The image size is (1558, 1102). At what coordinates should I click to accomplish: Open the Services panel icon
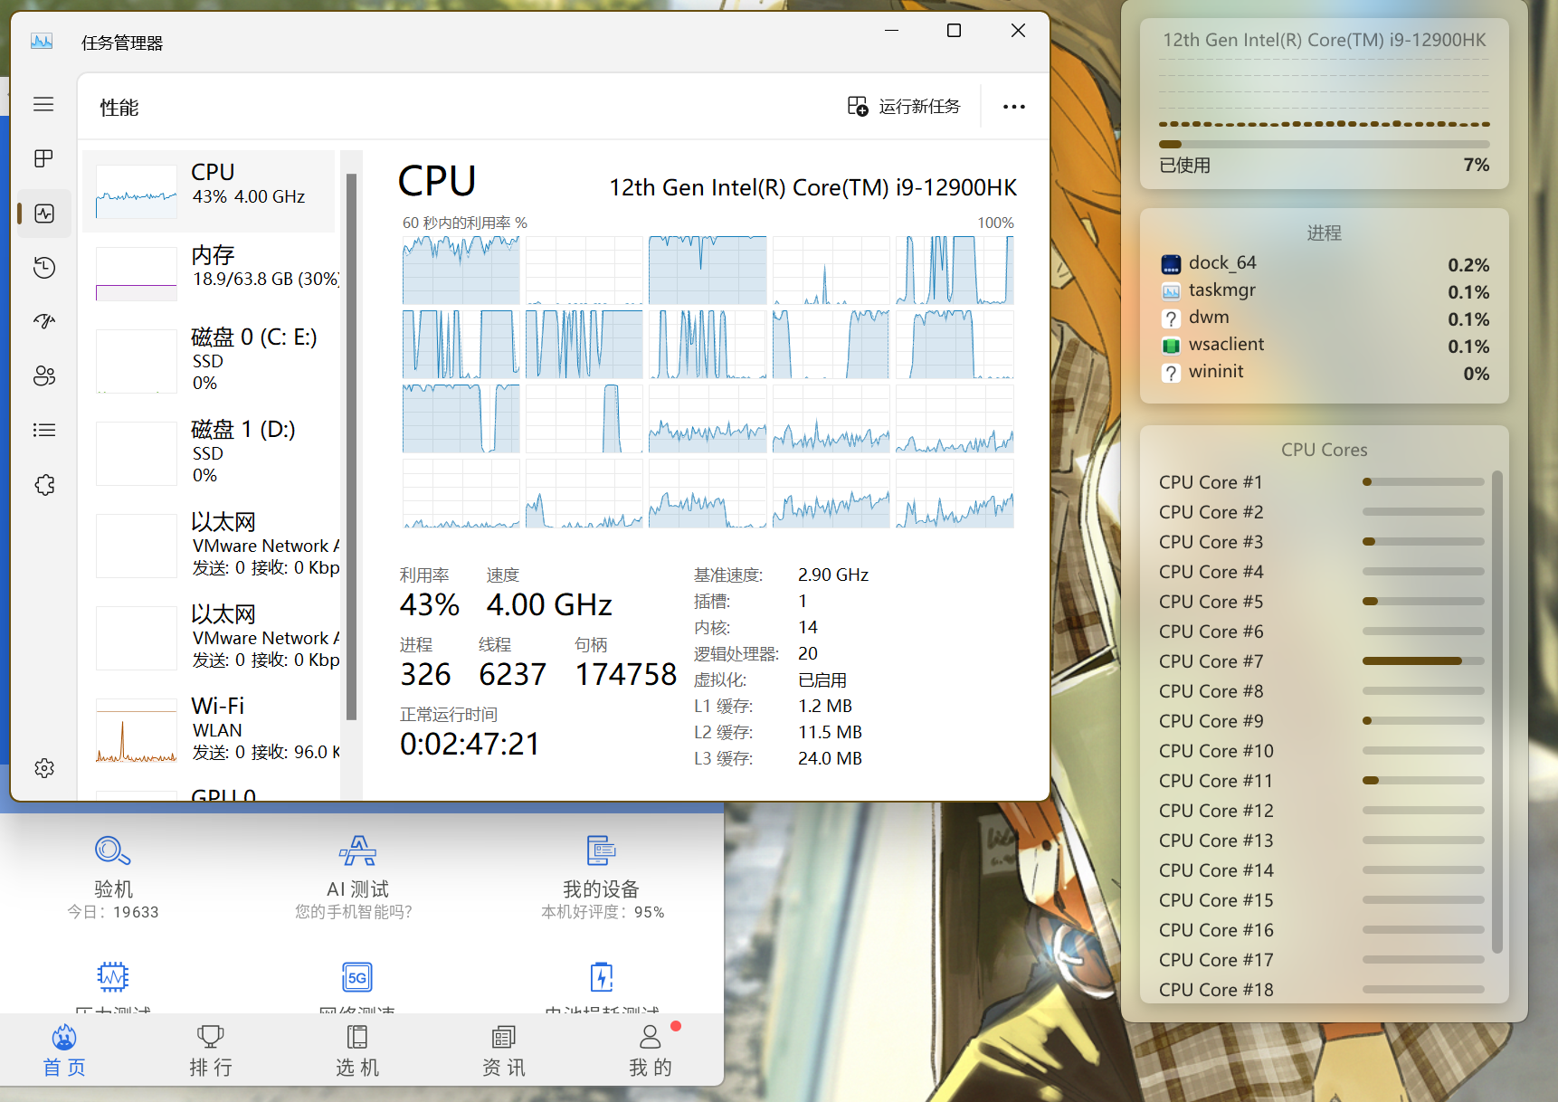tap(43, 485)
